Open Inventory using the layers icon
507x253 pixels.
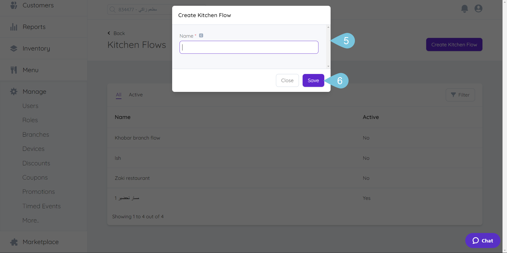coord(13,48)
